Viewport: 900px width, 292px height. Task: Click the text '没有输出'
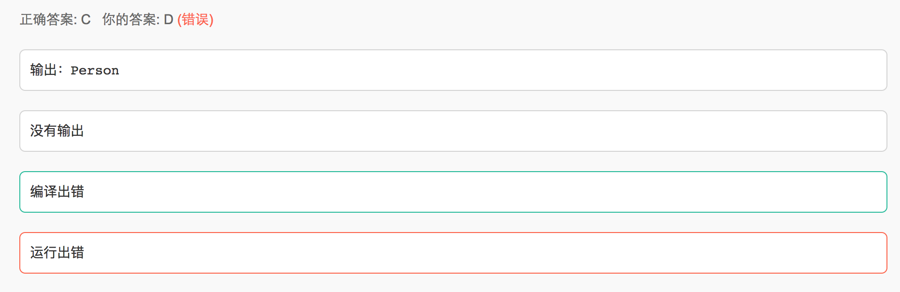click(57, 131)
